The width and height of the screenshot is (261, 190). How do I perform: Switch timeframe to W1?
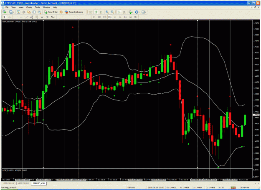pyautogui.click(x=131, y=17)
